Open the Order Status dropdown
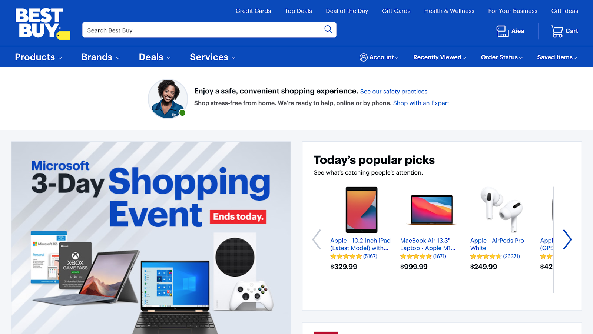The image size is (593, 334). point(502,57)
